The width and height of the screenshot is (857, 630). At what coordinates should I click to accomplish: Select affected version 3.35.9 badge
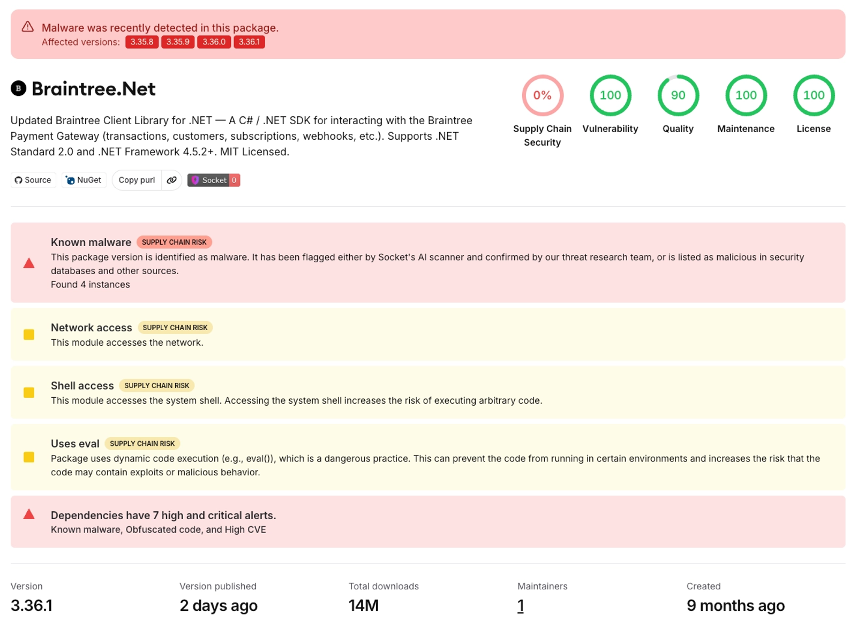coord(178,42)
